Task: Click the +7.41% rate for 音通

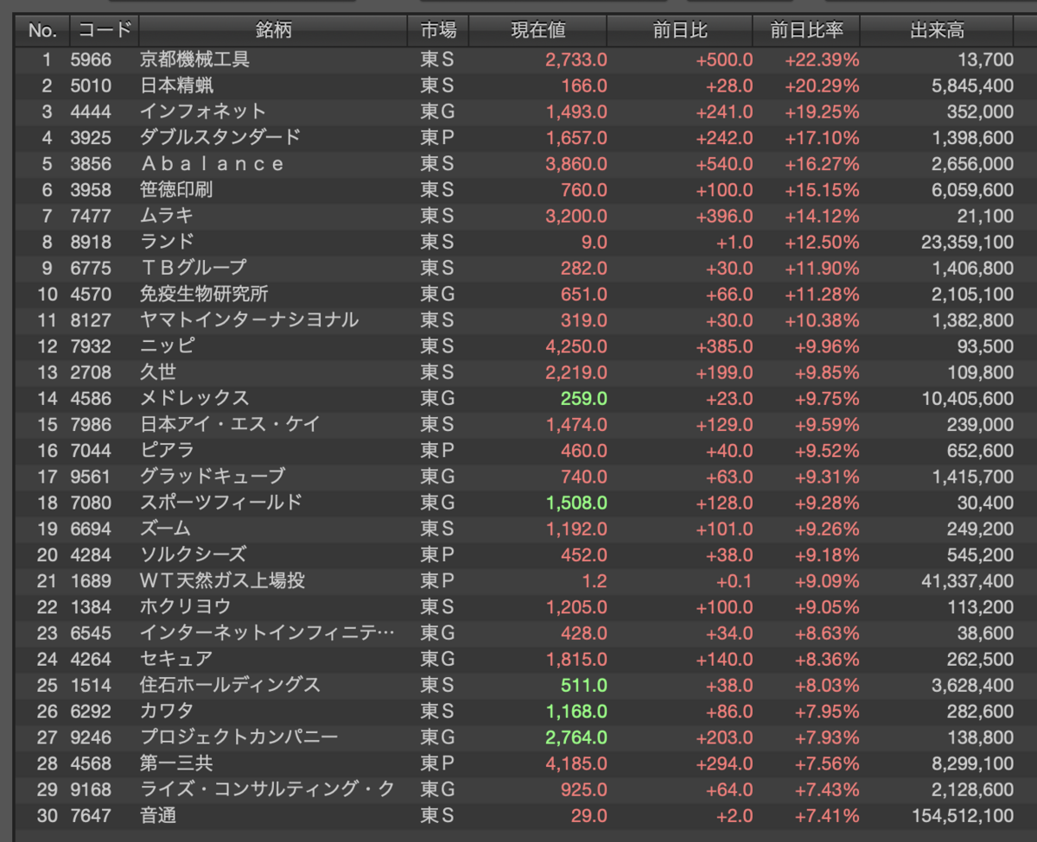Action: click(826, 815)
